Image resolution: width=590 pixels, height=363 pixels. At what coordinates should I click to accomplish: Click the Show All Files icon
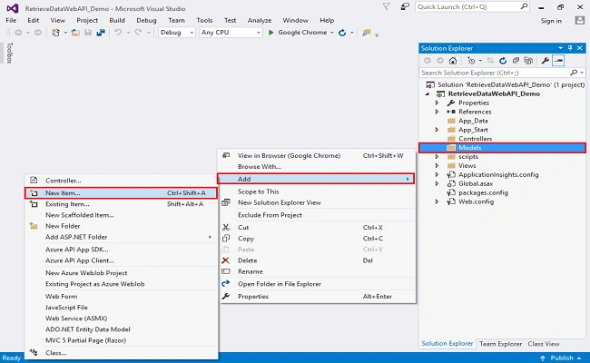pos(528,61)
